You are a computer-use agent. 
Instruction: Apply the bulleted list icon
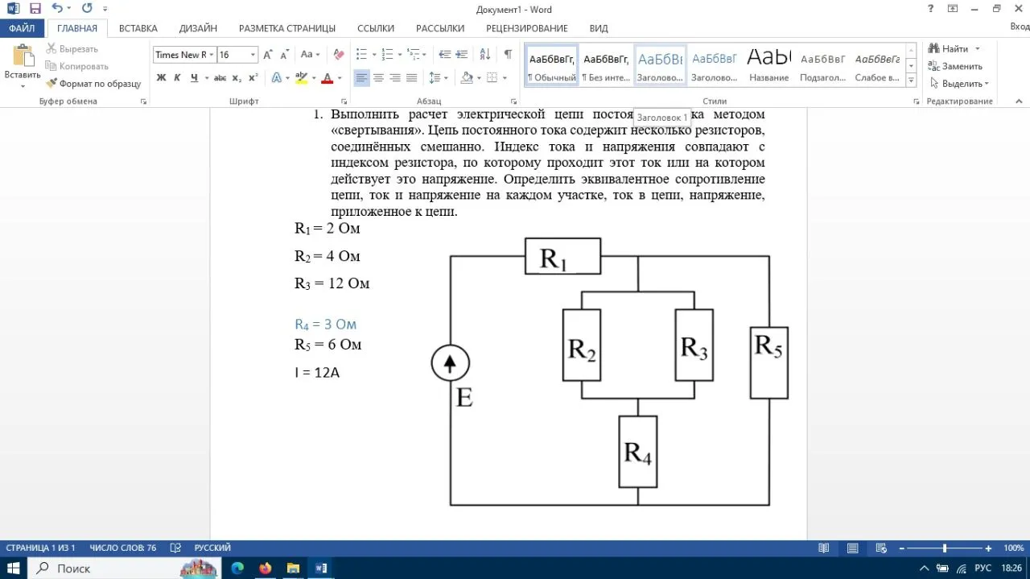361,55
